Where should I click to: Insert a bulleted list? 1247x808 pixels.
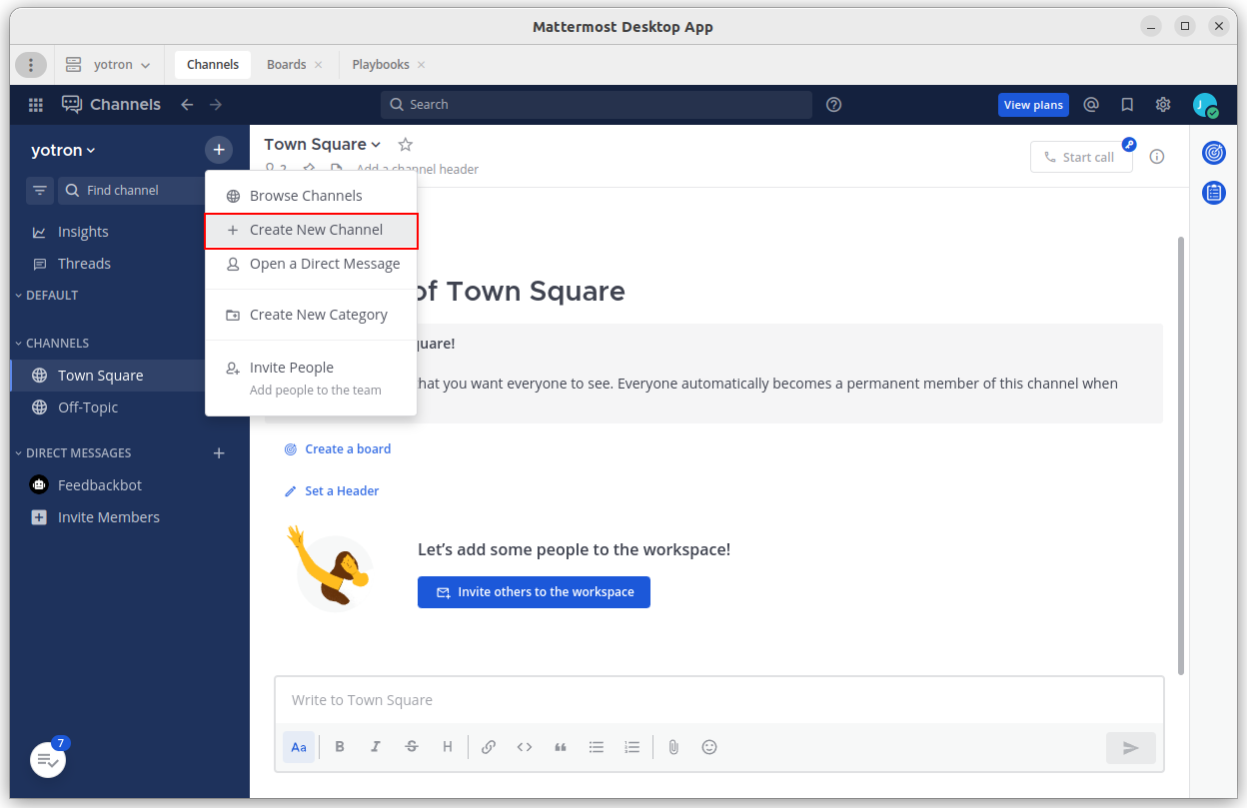(597, 747)
